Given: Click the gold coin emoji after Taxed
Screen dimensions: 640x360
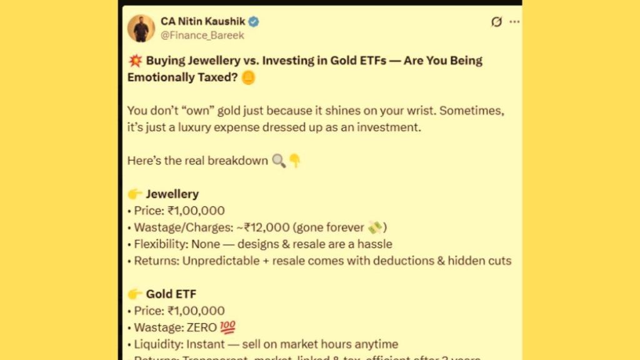Looking at the screenshot, I should point(249,77).
